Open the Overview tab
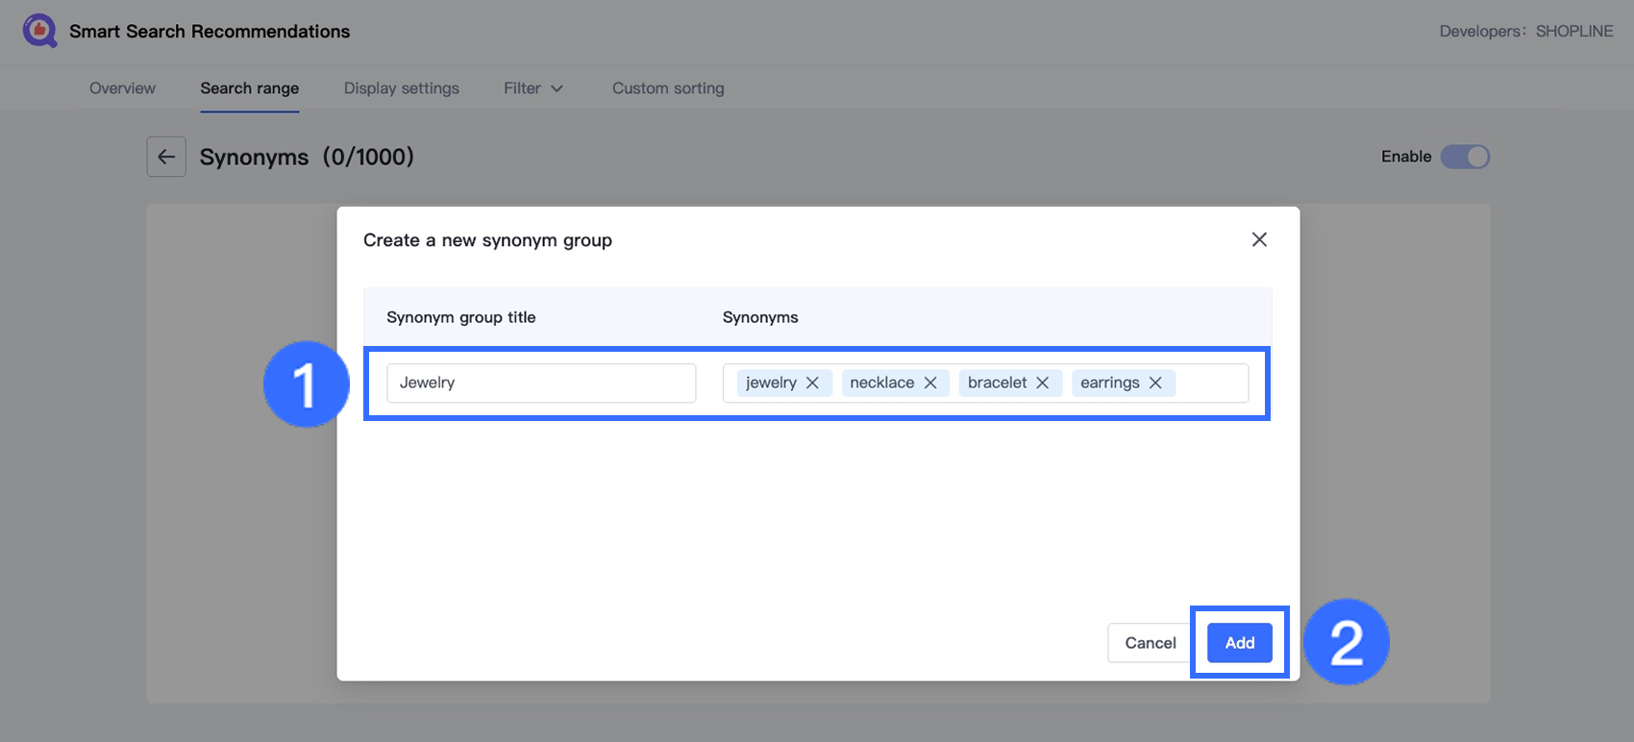The image size is (1634, 742). 122,88
